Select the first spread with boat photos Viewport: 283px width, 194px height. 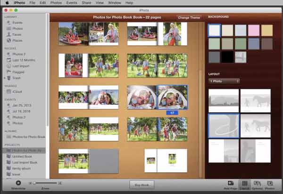tap(89, 34)
